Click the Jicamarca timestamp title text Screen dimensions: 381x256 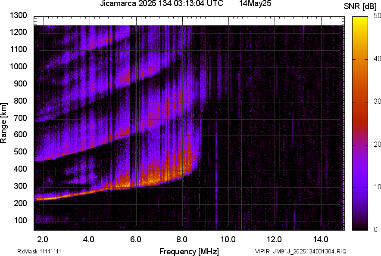[x=161, y=4]
